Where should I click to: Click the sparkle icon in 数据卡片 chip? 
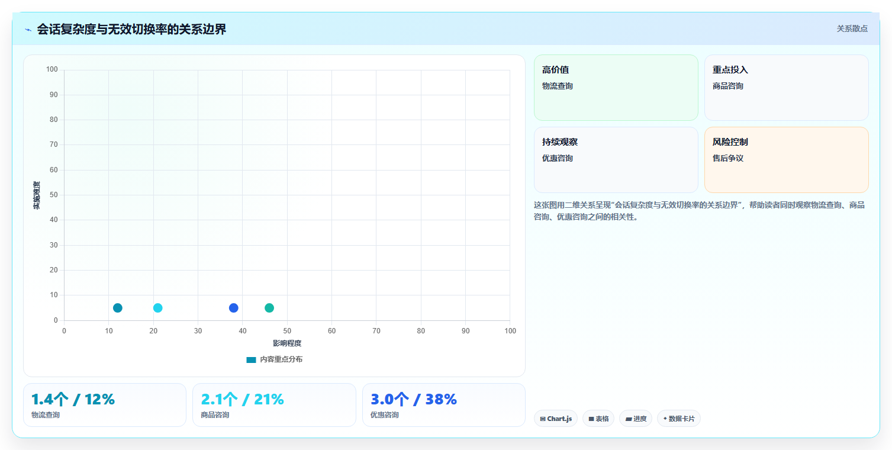click(665, 419)
